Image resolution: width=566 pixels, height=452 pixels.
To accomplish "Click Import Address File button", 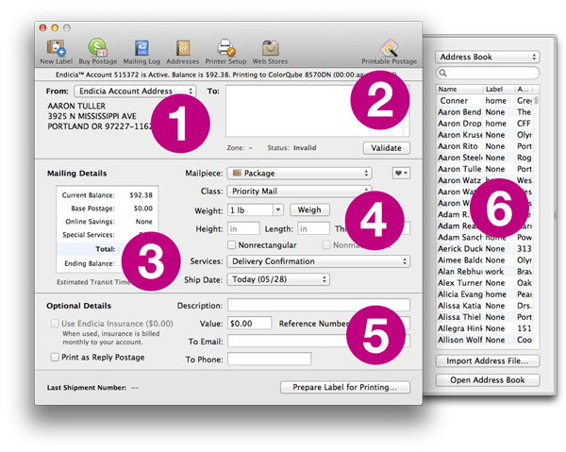I will (488, 361).
